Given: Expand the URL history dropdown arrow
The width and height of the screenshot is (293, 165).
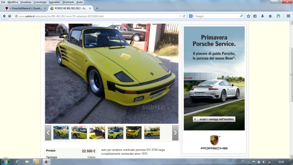Looking at the screenshot, I should (x=180, y=16).
